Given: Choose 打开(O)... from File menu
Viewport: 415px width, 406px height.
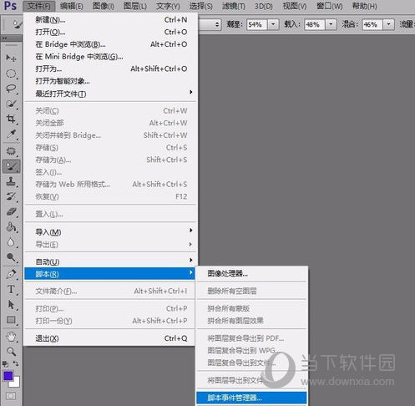Looking at the screenshot, I should tap(111, 32).
